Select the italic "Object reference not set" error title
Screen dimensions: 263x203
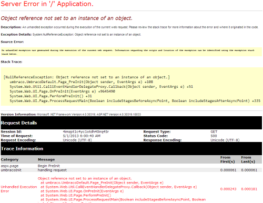pyautogui.click(x=66, y=18)
